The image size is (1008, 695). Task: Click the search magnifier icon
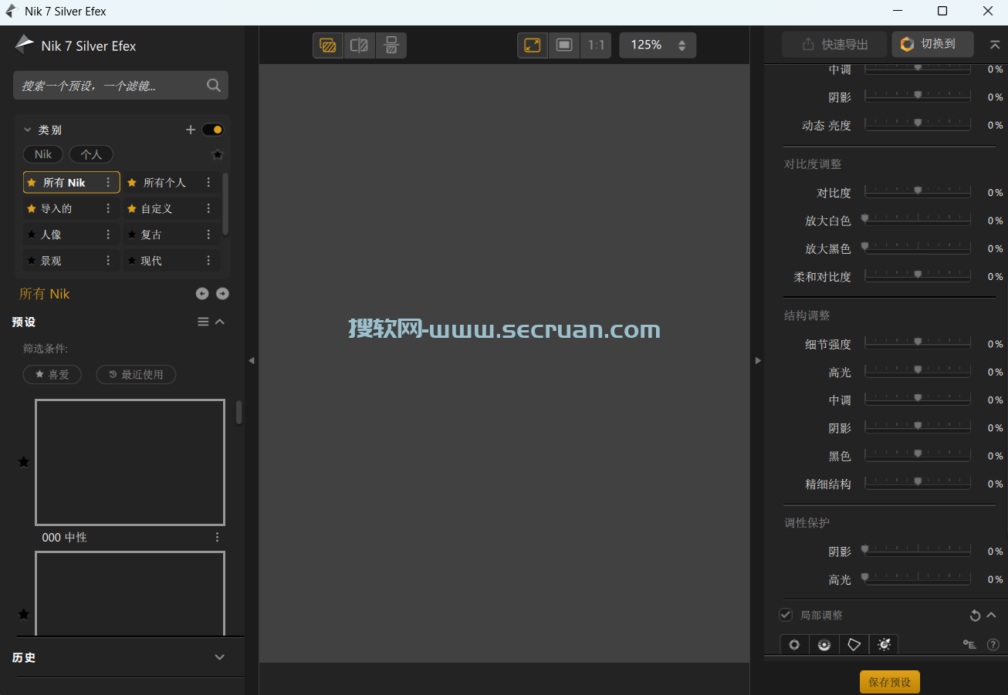(x=214, y=86)
